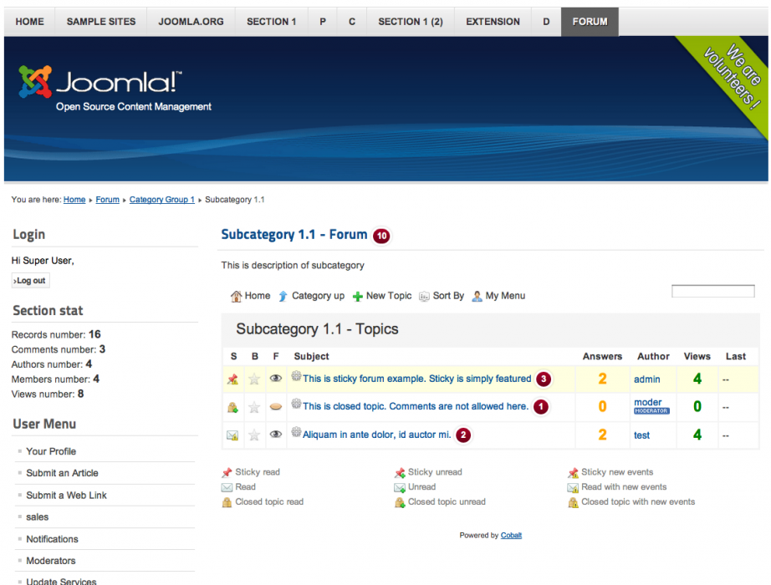This screenshot has height=585, width=771.
Task: Click the gear icon beside the sticky topic
Action: pyautogui.click(x=296, y=378)
